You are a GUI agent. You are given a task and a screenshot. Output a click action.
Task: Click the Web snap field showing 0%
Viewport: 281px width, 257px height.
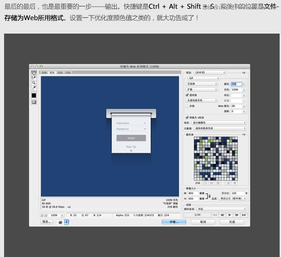coord(236,106)
